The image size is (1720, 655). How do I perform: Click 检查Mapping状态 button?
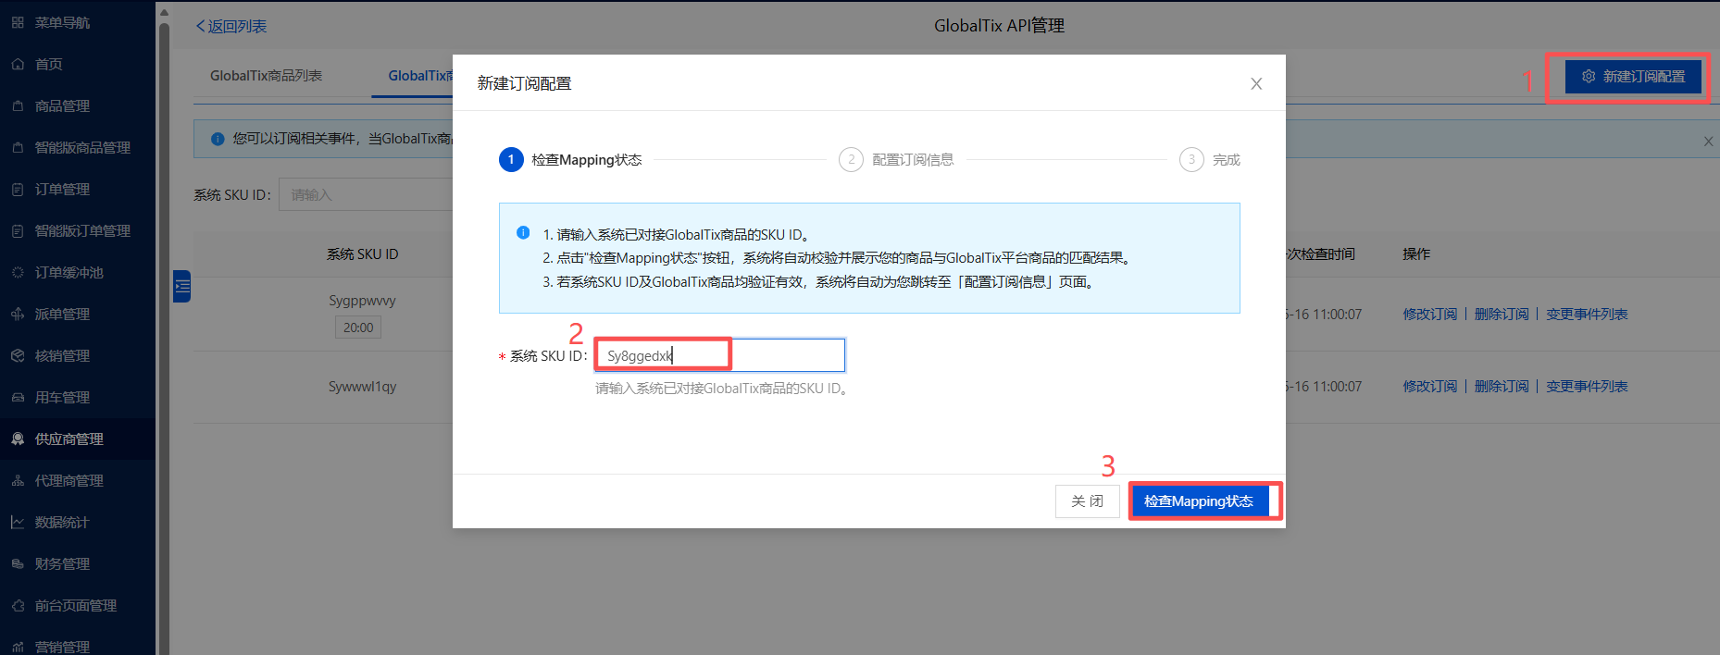click(x=1199, y=501)
